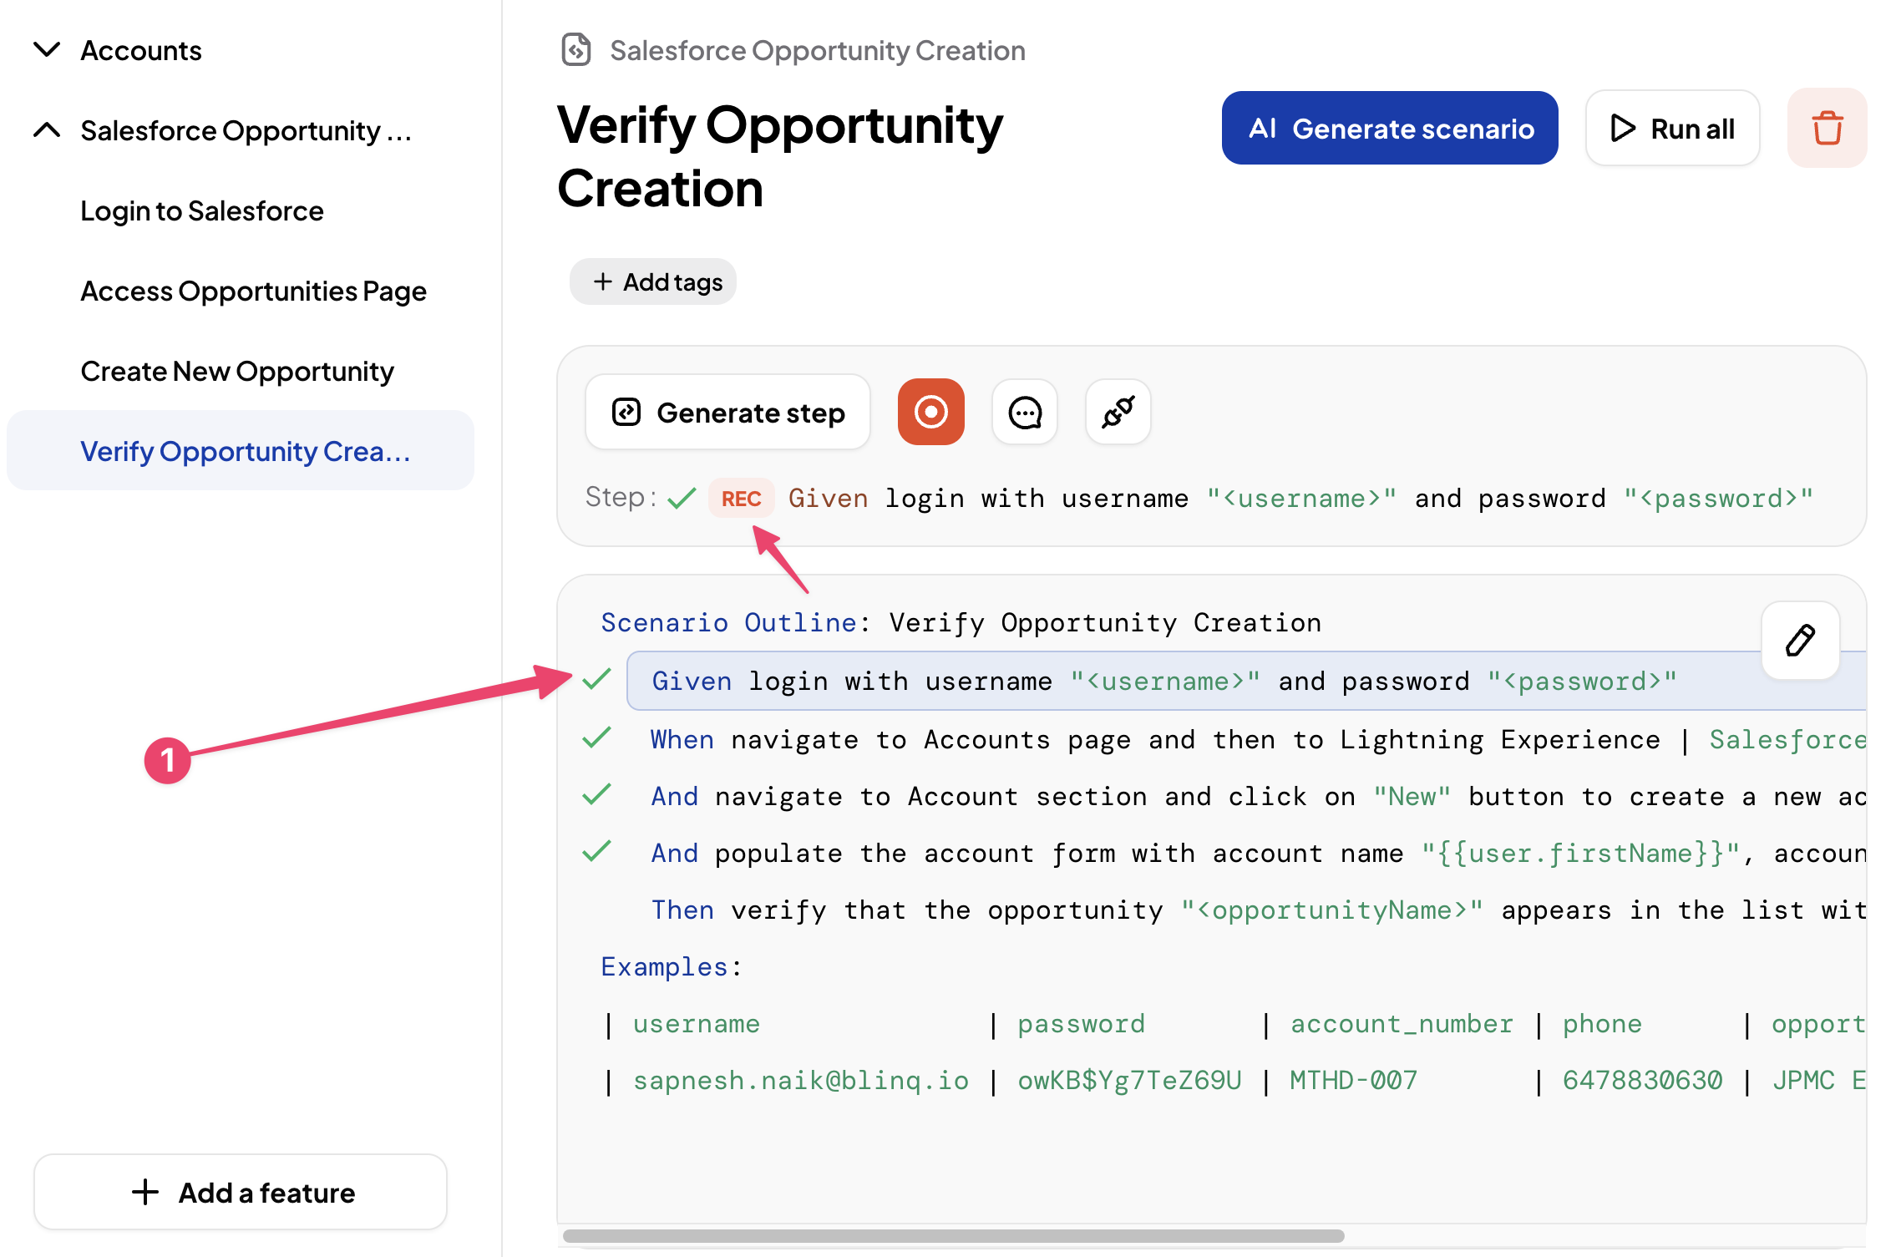Click the feature file icon in breadcrumb
Screen dimensions: 1901x1257
coord(576,50)
